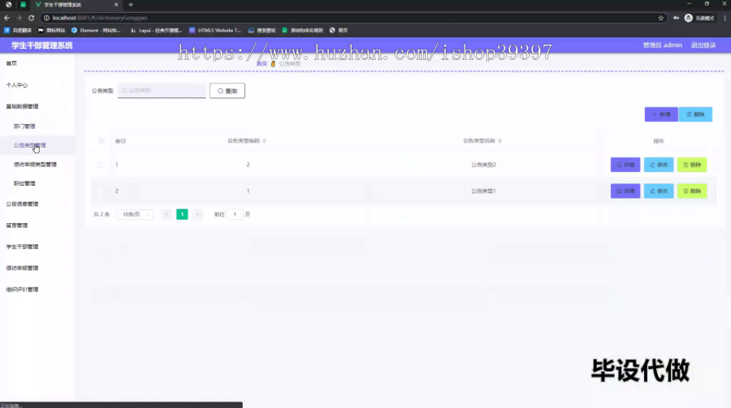Bookmark this page with the star icon

point(660,18)
